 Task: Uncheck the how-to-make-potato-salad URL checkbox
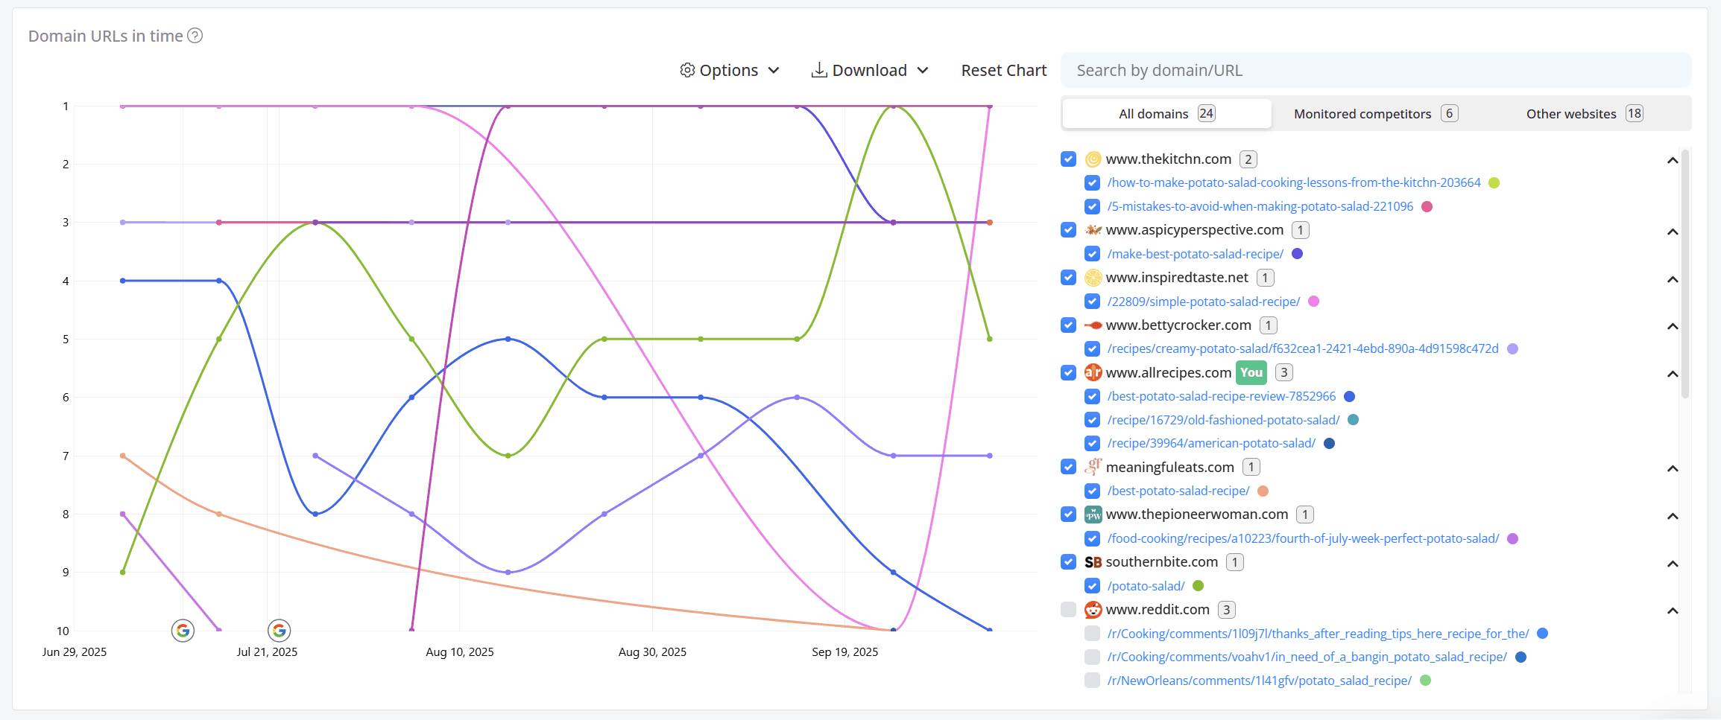(1093, 183)
